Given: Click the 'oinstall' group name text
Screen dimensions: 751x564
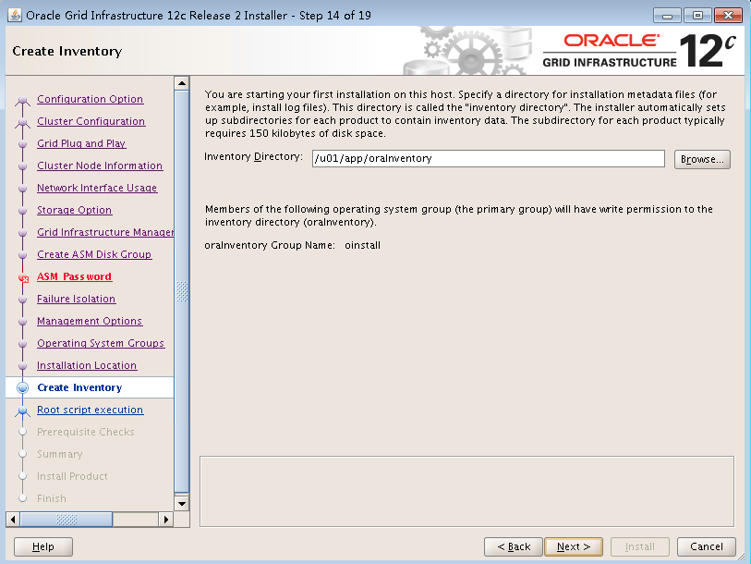Looking at the screenshot, I should pos(363,246).
